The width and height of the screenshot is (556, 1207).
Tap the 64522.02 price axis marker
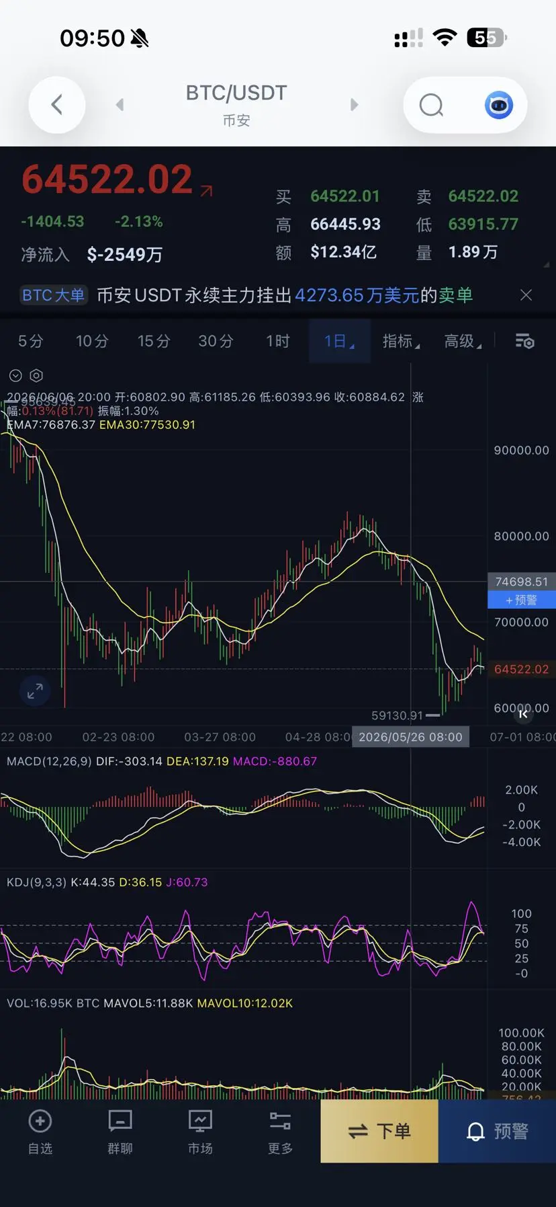point(521,669)
